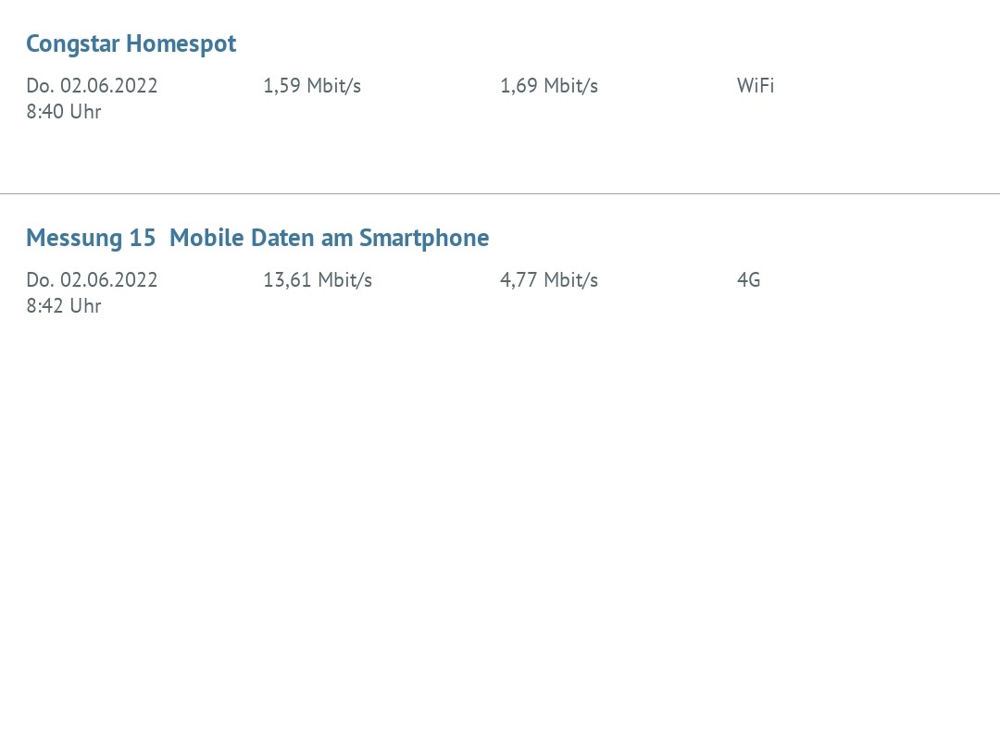Image resolution: width=1000 pixels, height=740 pixels.
Task: Select the 8:42 time value
Action: (44, 306)
